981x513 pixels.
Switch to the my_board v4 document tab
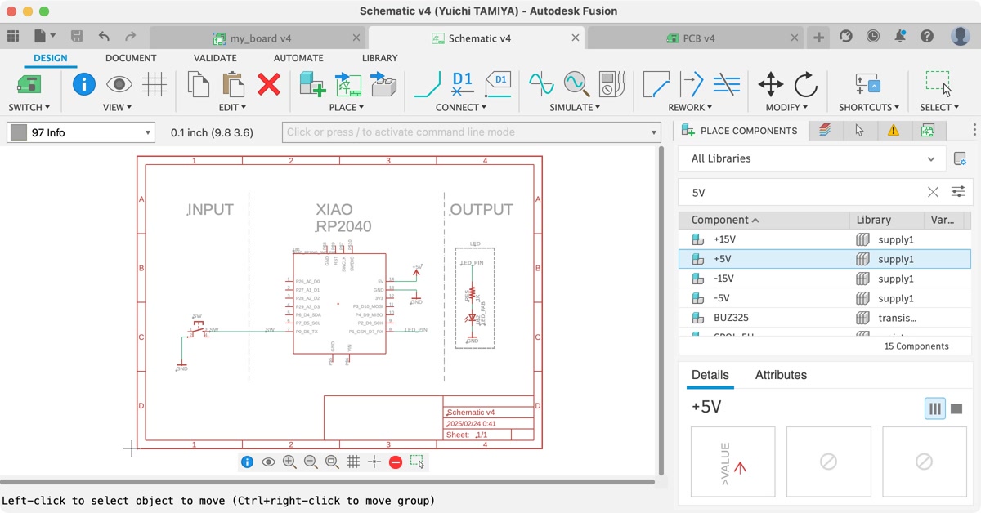(258, 38)
